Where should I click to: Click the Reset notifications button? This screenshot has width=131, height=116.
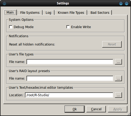[x=112, y=44]
